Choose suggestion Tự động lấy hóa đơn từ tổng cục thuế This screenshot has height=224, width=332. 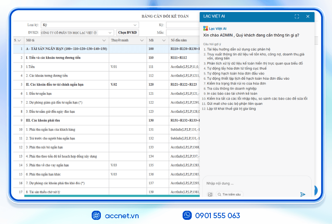[237, 68]
